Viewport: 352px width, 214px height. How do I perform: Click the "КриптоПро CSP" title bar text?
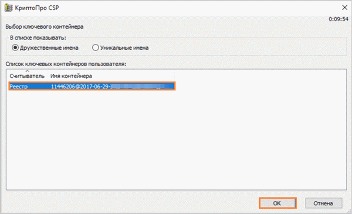37,8
